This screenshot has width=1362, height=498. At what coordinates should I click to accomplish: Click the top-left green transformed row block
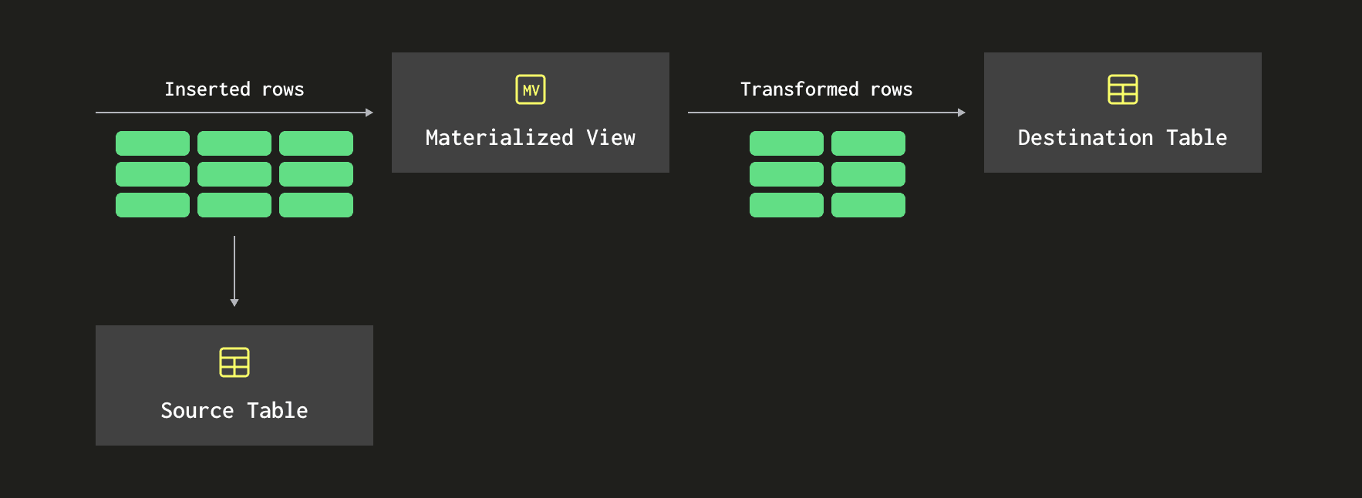(787, 143)
